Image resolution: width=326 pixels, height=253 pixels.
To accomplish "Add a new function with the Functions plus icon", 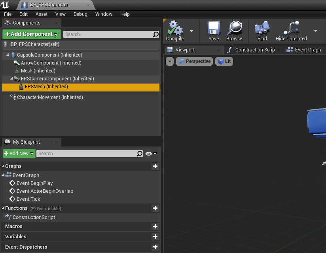I will [155, 208].
